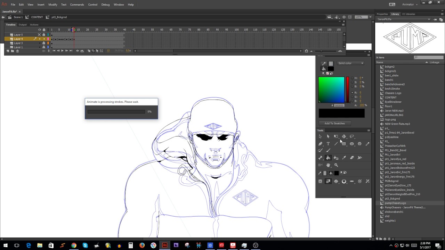Viewport: 445px width, 250px height.
Task: Click the red hue slider bar
Action: [347, 90]
